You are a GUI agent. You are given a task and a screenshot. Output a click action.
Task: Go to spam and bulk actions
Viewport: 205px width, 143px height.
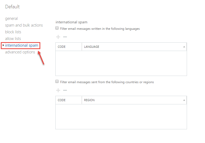(x=24, y=25)
